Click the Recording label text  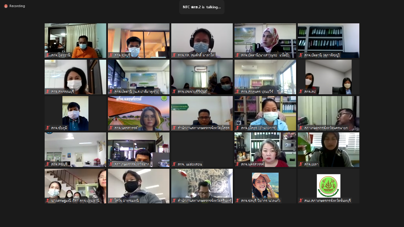[x=17, y=6]
